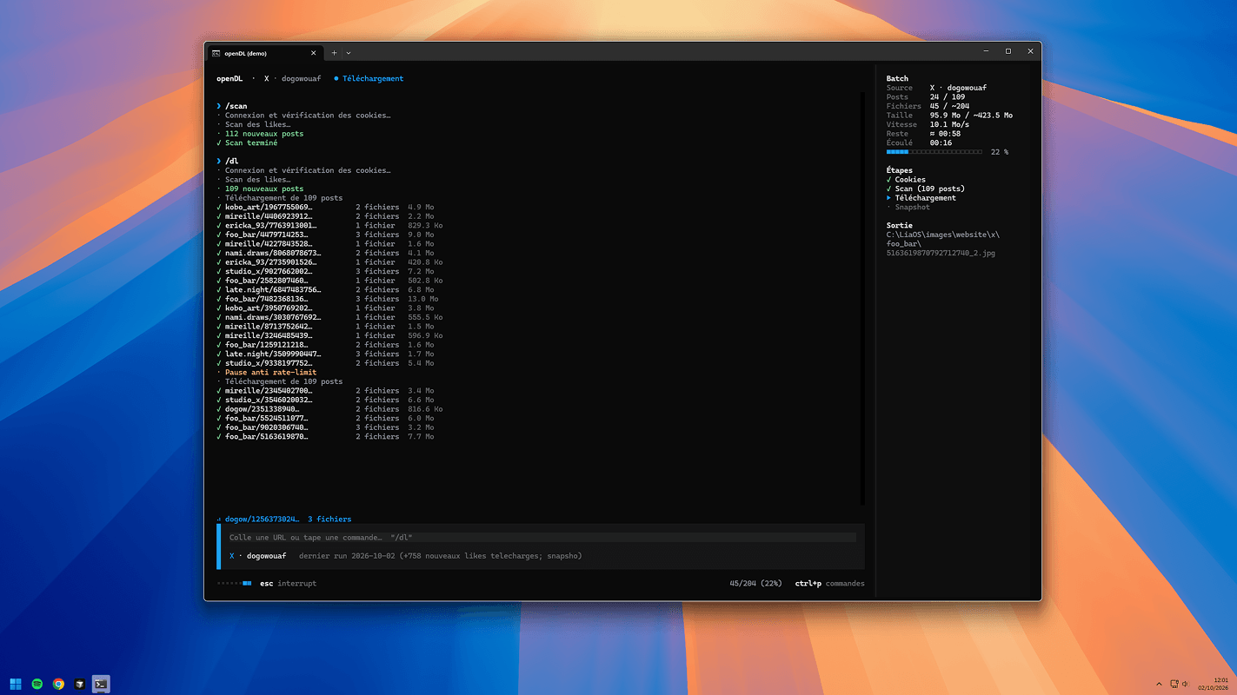Click the terminal icon on openDL tab
The image size is (1237, 695).
216,53
